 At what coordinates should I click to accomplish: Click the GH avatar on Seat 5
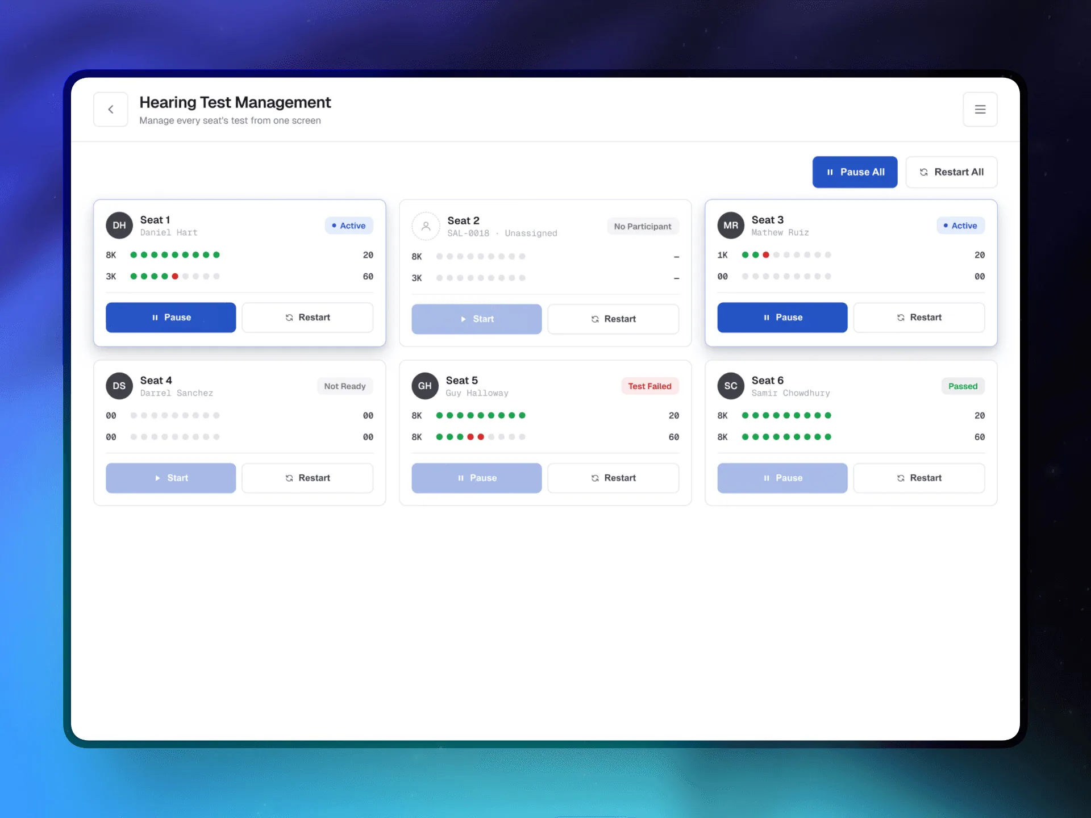425,386
